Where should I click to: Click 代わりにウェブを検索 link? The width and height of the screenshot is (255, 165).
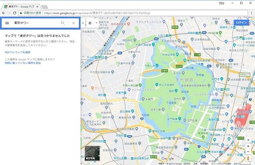pos(18,52)
